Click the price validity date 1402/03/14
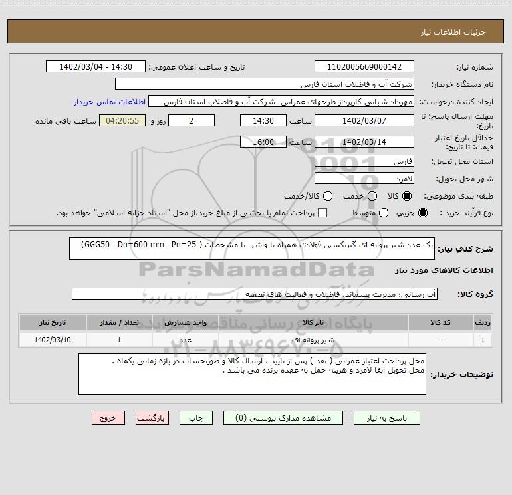The width and height of the screenshot is (512, 495). (364, 142)
